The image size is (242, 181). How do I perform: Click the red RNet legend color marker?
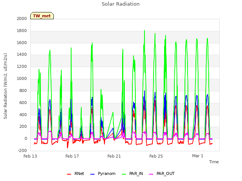[x=69, y=174]
